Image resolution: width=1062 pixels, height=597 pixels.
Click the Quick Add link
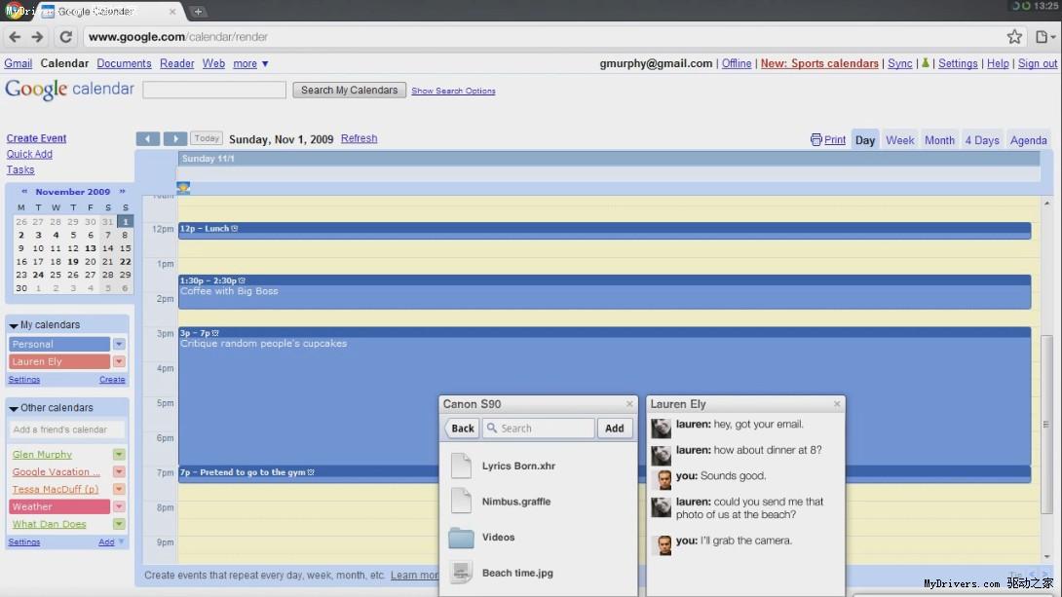pyautogui.click(x=29, y=154)
